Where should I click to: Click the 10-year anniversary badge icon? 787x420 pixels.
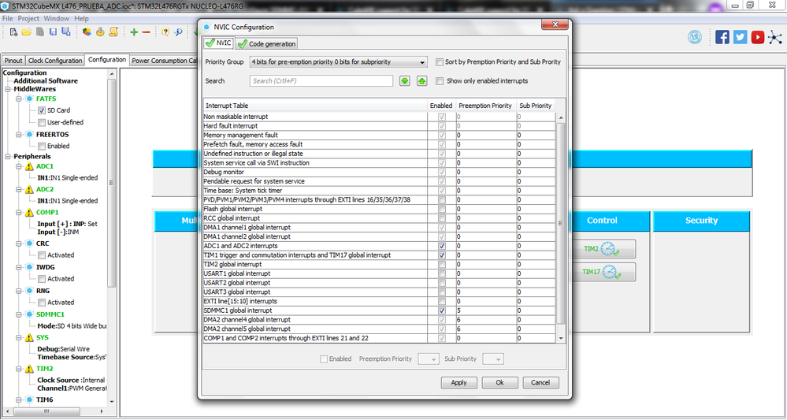click(x=695, y=36)
